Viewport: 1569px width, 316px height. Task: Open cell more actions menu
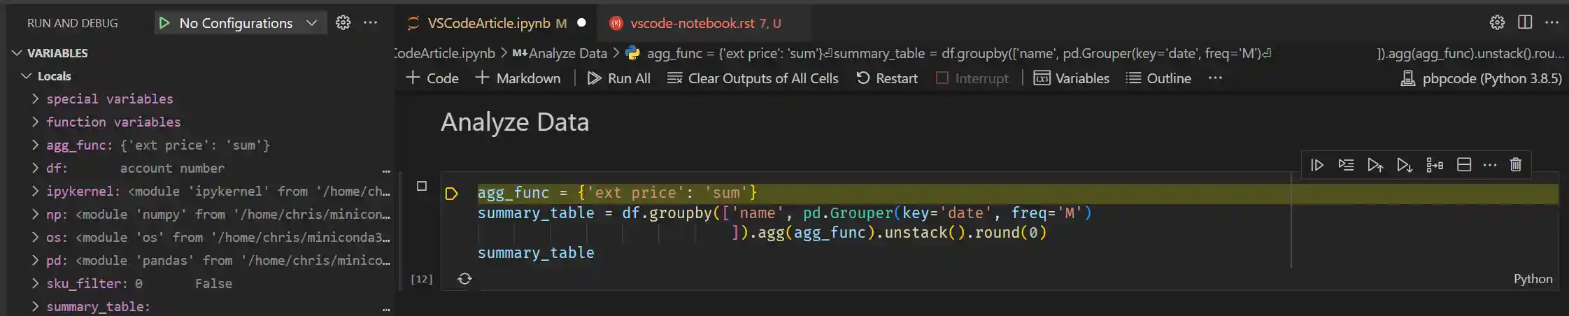[1490, 165]
